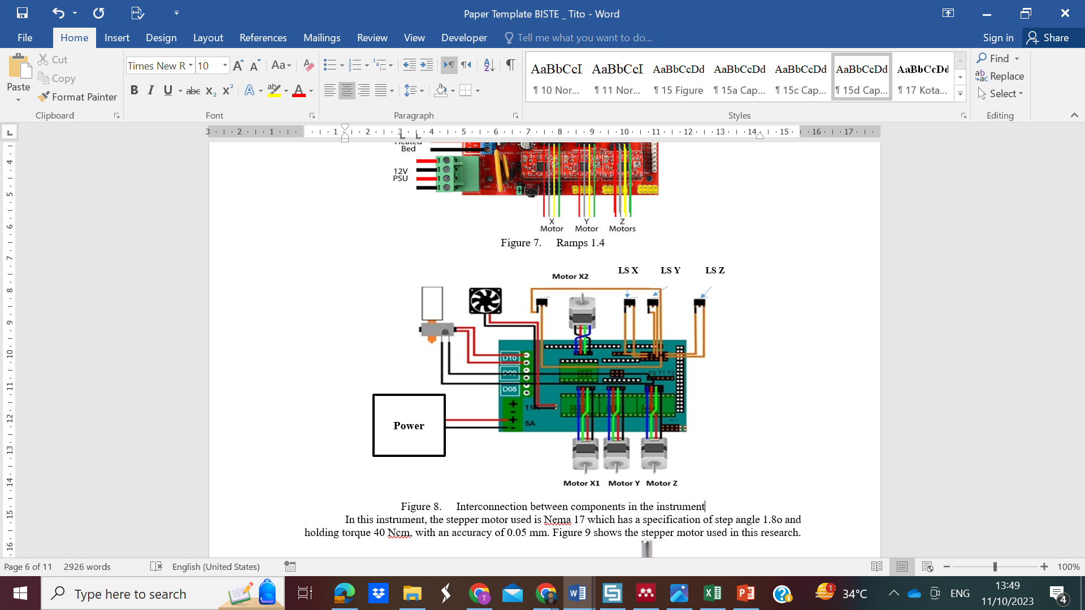Toggle Italic formatting

point(150,90)
